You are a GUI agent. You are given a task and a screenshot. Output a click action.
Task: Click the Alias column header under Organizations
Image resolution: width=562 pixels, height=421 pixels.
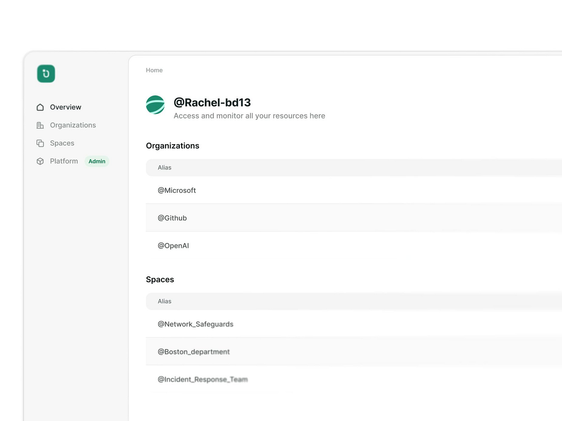click(164, 167)
